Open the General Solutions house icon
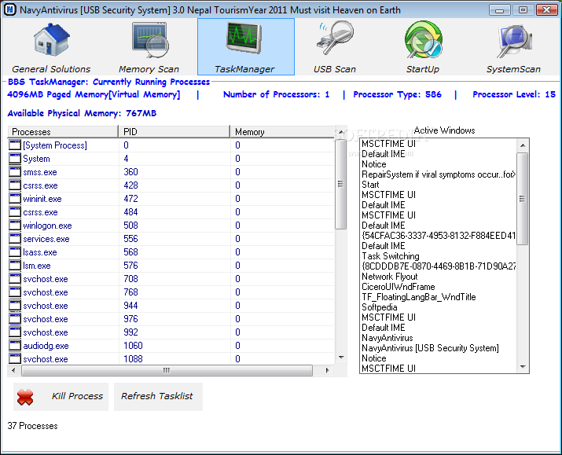The image size is (562, 455). point(52,39)
